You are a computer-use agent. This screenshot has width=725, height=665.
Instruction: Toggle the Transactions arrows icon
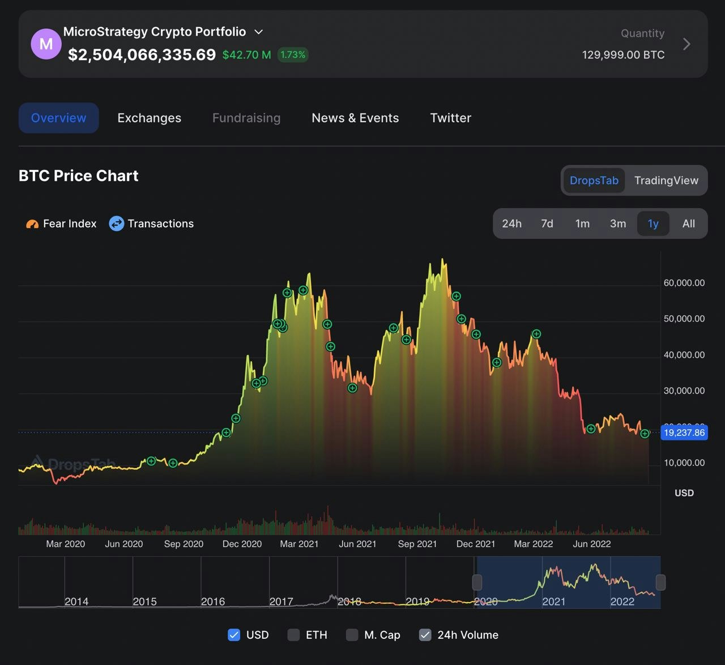[116, 224]
